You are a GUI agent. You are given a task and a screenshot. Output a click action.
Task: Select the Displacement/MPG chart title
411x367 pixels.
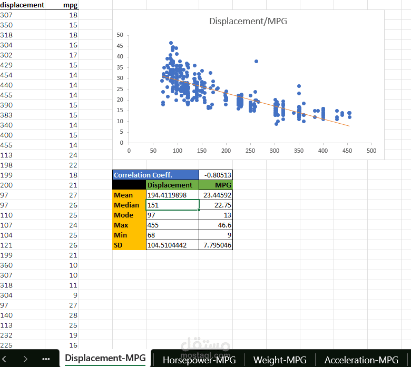(x=248, y=21)
